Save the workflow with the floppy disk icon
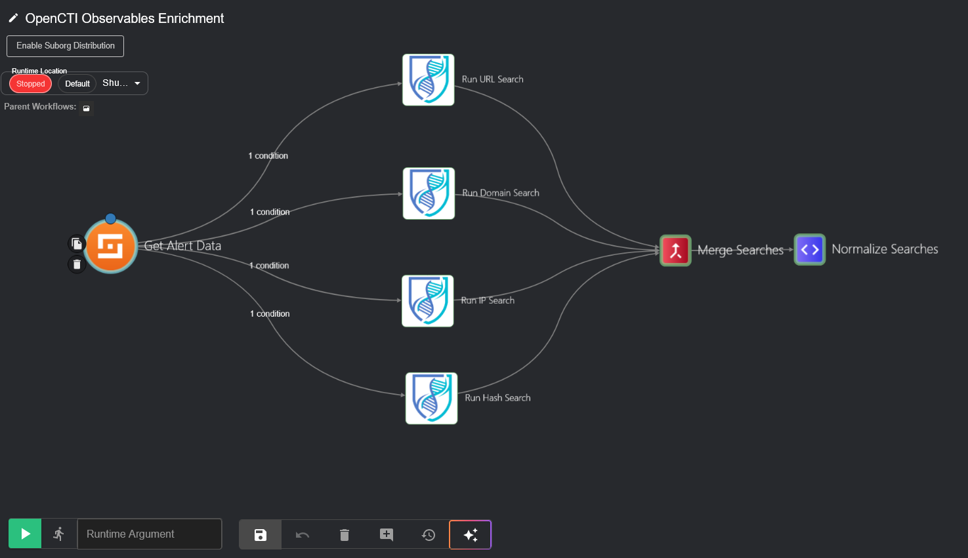 tap(261, 534)
